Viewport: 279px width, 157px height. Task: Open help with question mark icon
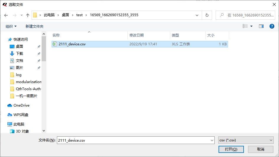[272, 26]
